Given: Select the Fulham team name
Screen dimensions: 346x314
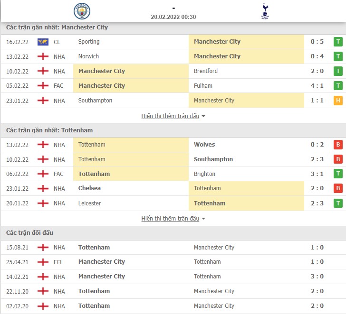Looking at the screenshot, I should pyautogui.click(x=203, y=86).
